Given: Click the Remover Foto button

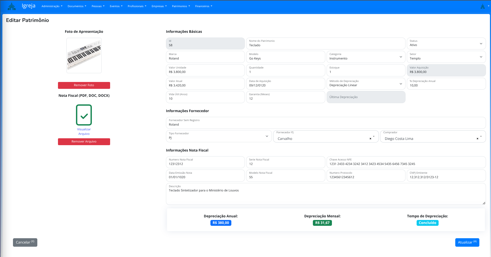Looking at the screenshot, I should coord(84,85).
